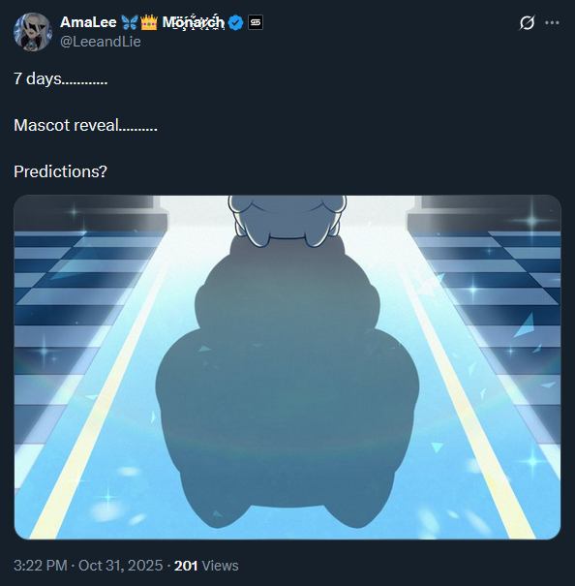Open the attached mascot teaser image
Screen dimensions: 575x586
287,367
